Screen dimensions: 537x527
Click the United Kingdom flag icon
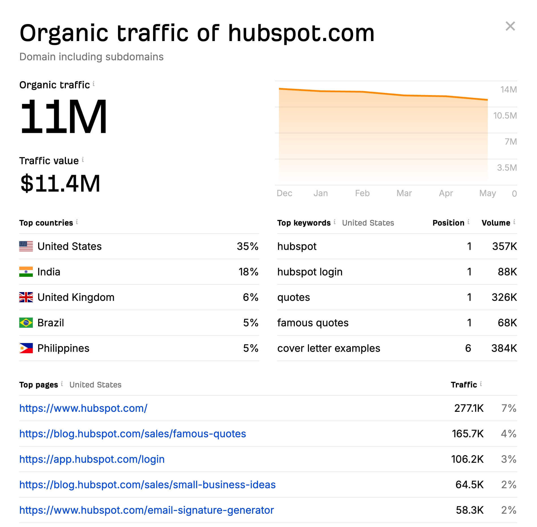pyautogui.click(x=26, y=297)
